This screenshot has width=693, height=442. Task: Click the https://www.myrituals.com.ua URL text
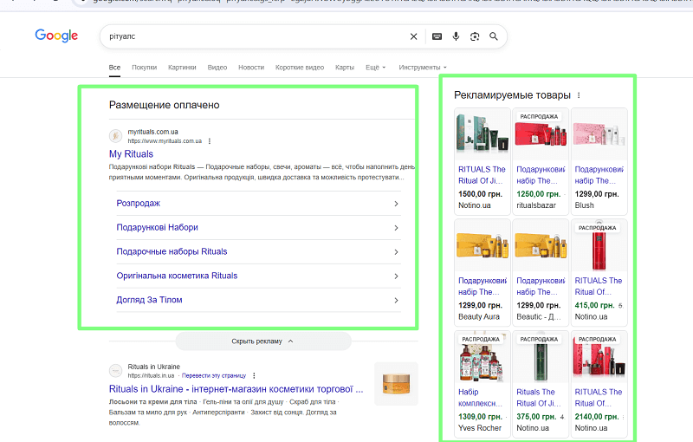(165, 141)
